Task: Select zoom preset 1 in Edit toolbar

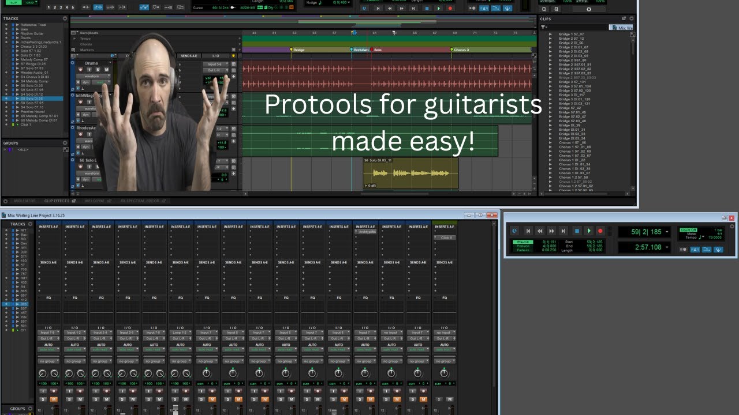Action: (48, 7)
